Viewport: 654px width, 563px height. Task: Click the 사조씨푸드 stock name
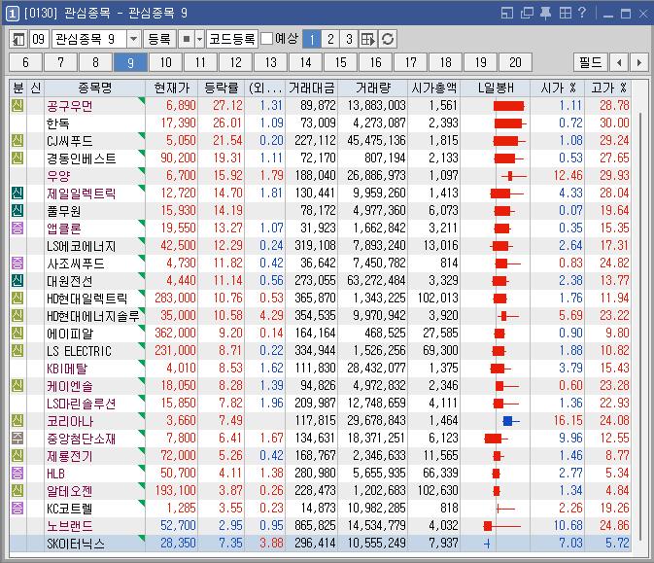(75, 264)
